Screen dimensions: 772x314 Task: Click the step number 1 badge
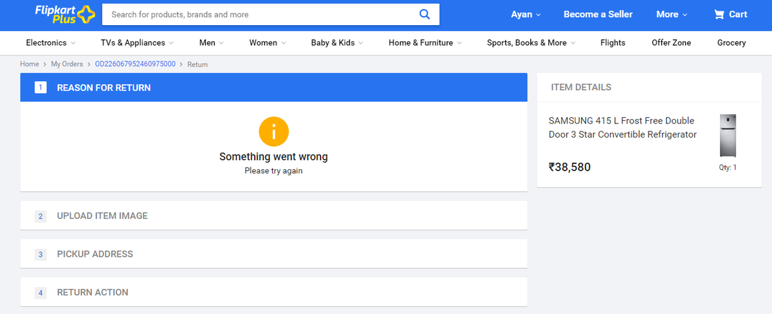point(41,88)
